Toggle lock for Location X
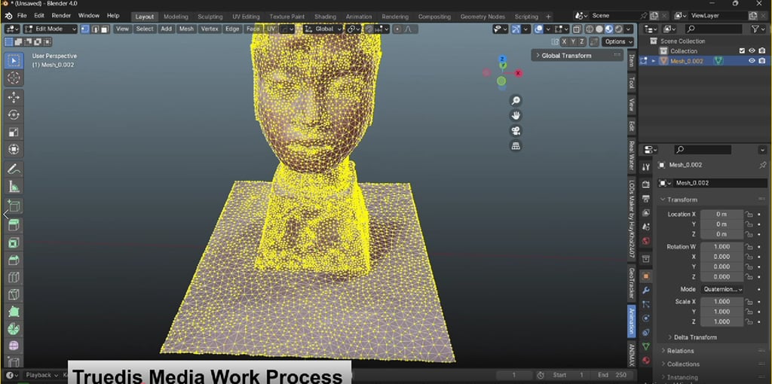The height and width of the screenshot is (384, 772). (x=749, y=215)
